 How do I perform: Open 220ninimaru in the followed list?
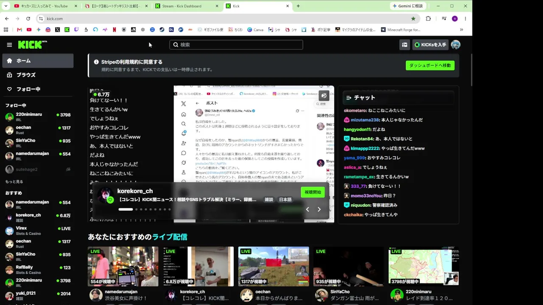[38, 116]
